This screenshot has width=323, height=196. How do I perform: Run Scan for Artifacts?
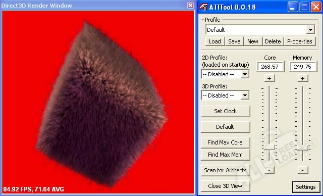pos(226,170)
